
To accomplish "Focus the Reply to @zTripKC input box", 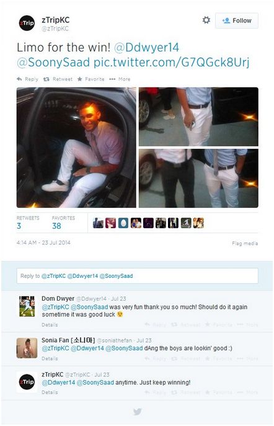I will click(x=138, y=276).
